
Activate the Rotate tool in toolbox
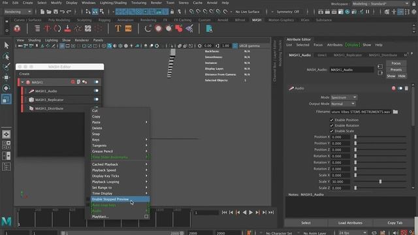pos(7,88)
